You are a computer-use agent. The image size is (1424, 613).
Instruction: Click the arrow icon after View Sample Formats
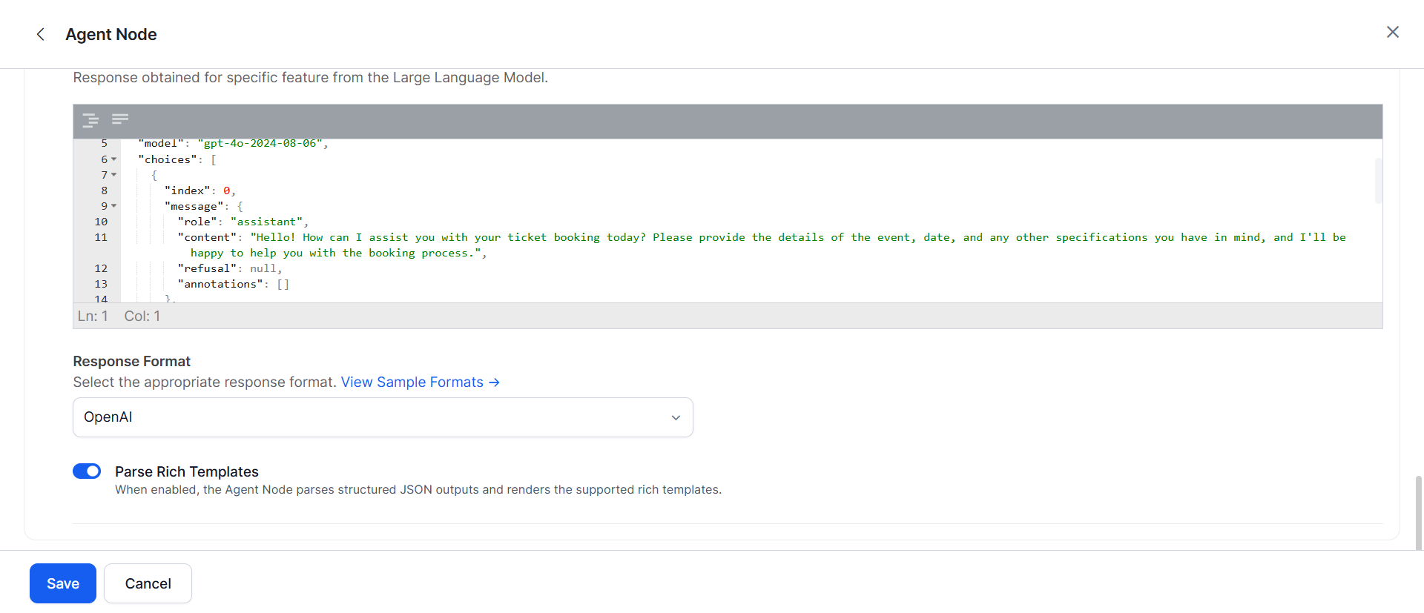495,382
